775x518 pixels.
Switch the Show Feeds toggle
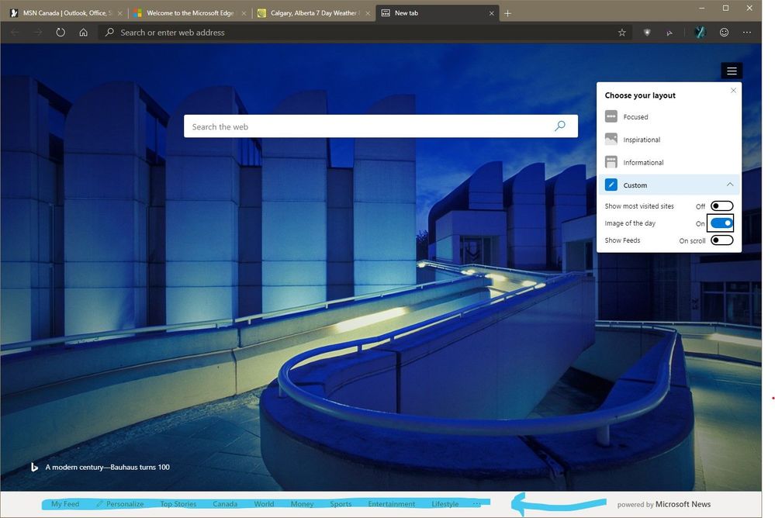pyautogui.click(x=721, y=240)
